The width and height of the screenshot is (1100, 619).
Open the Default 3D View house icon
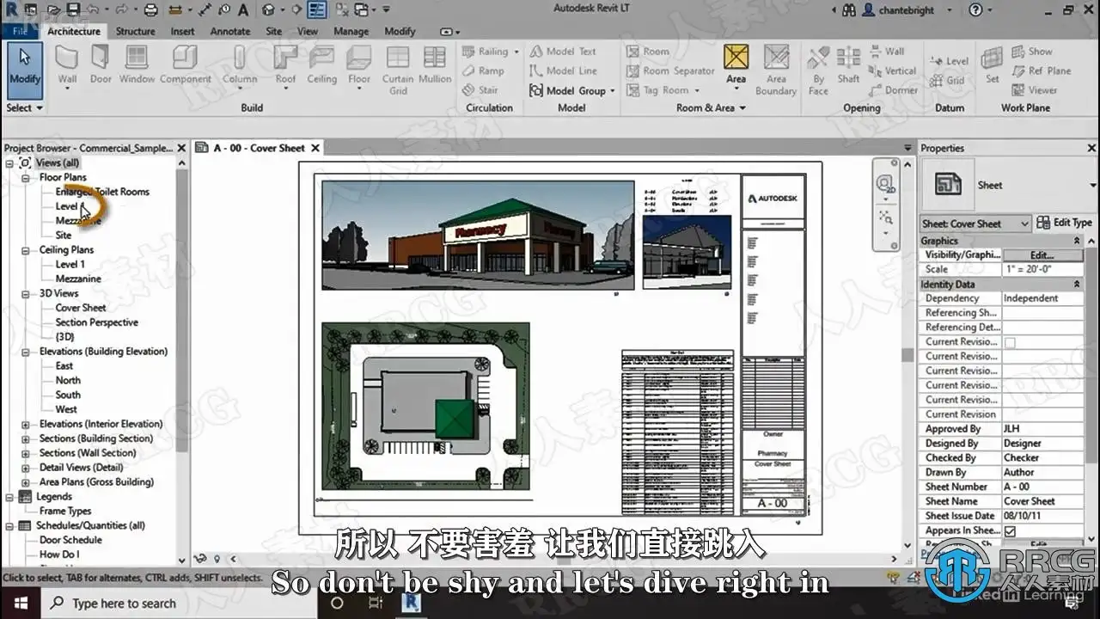[x=270, y=10]
